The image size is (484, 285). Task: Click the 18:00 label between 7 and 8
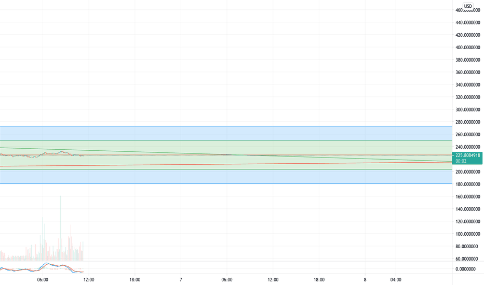[319, 280]
